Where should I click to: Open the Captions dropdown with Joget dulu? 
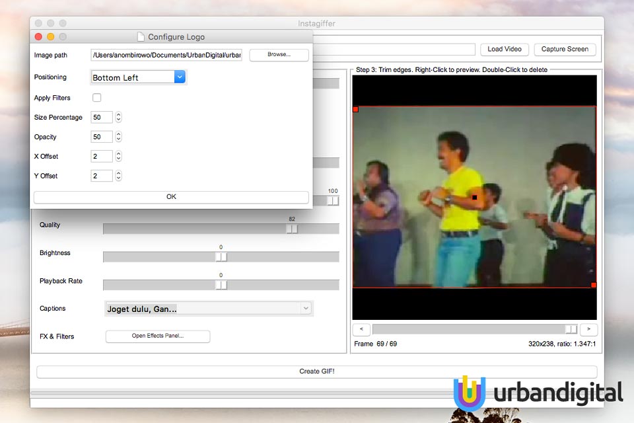(209, 309)
